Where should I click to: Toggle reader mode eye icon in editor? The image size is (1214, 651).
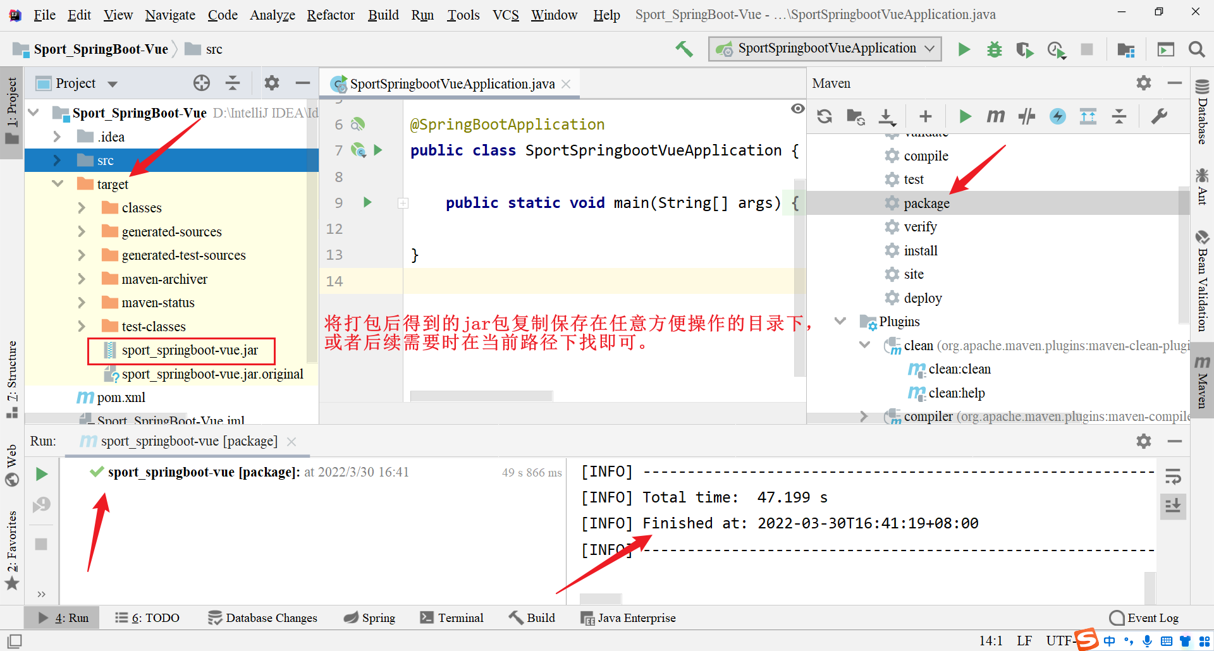coord(798,109)
